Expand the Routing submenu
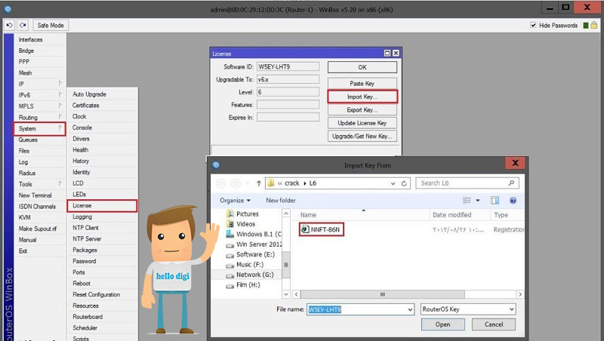This screenshot has height=341, width=604. (60, 117)
